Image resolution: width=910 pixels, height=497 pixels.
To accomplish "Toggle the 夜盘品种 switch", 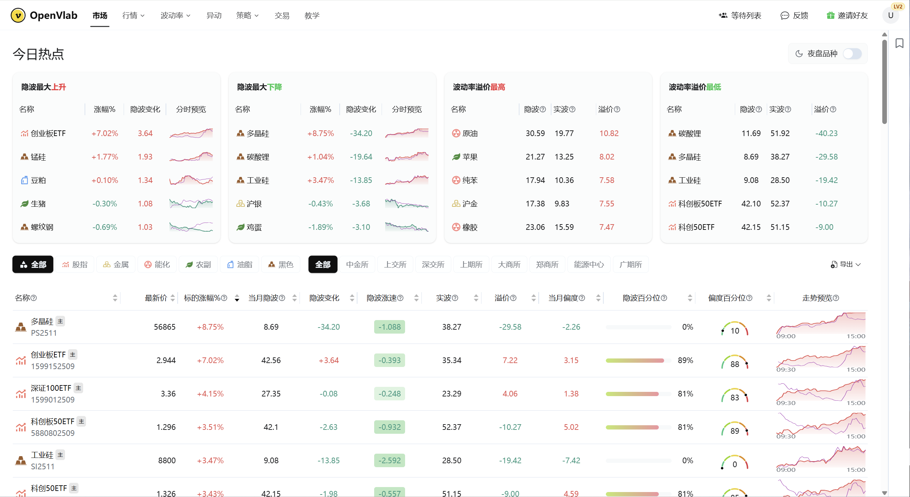I will click(x=852, y=54).
